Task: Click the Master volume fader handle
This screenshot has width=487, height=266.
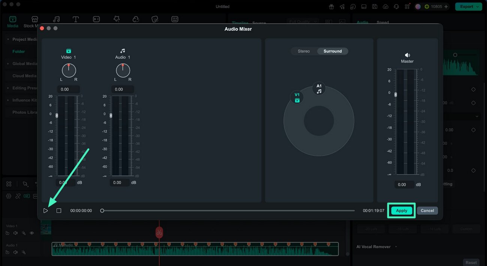Action: (x=396, y=94)
